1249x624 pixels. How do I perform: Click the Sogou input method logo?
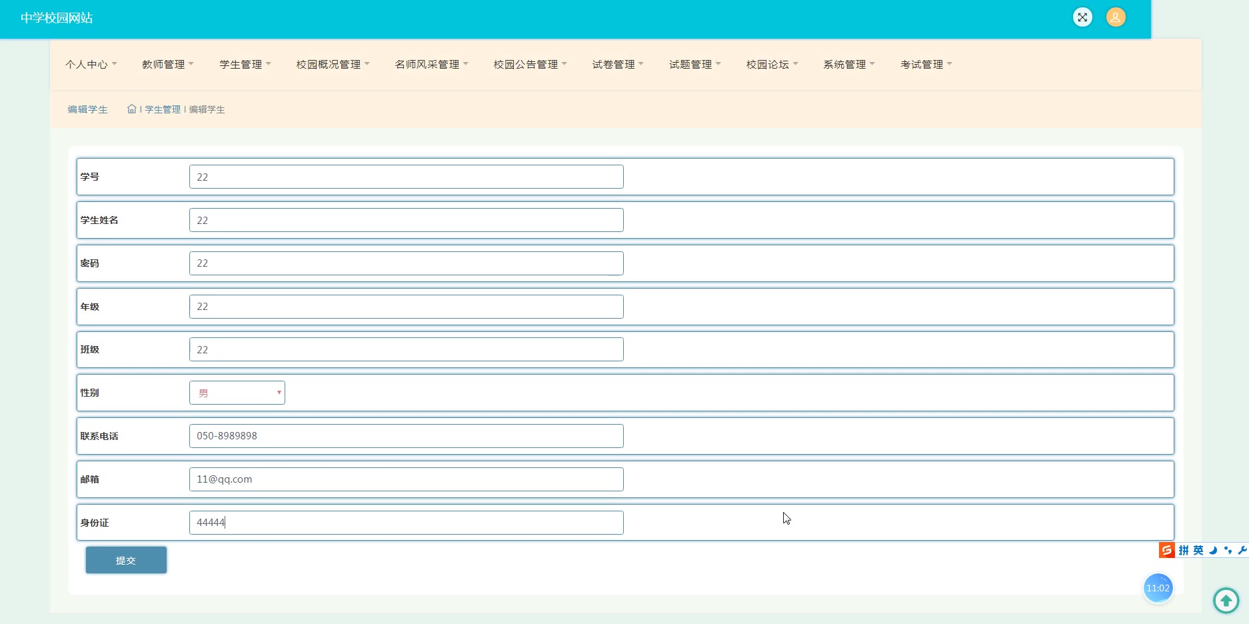coord(1166,550)
